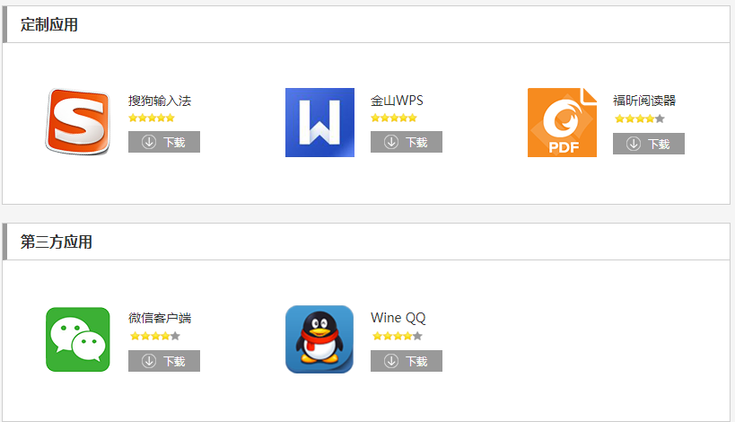Image resolution: width=735 pixels, height=422 pixels.
Task: Click the 金山WPS app name
Action: click(397, 101)
